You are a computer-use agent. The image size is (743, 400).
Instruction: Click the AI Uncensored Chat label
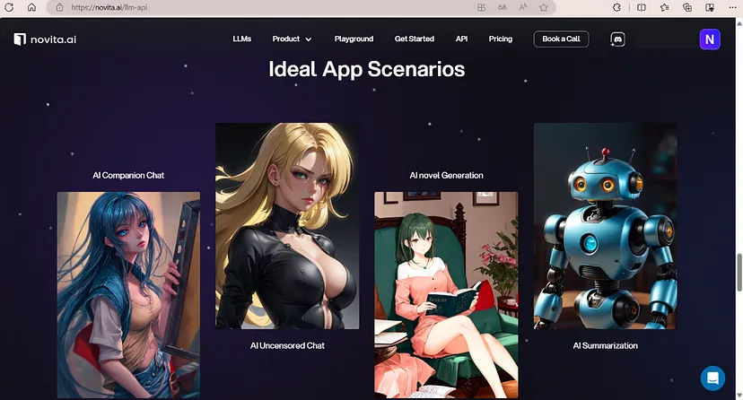click(287, 345)
